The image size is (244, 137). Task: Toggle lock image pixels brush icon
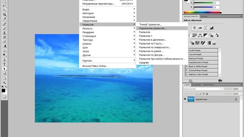pyautogui.click(x=200, y=94)
